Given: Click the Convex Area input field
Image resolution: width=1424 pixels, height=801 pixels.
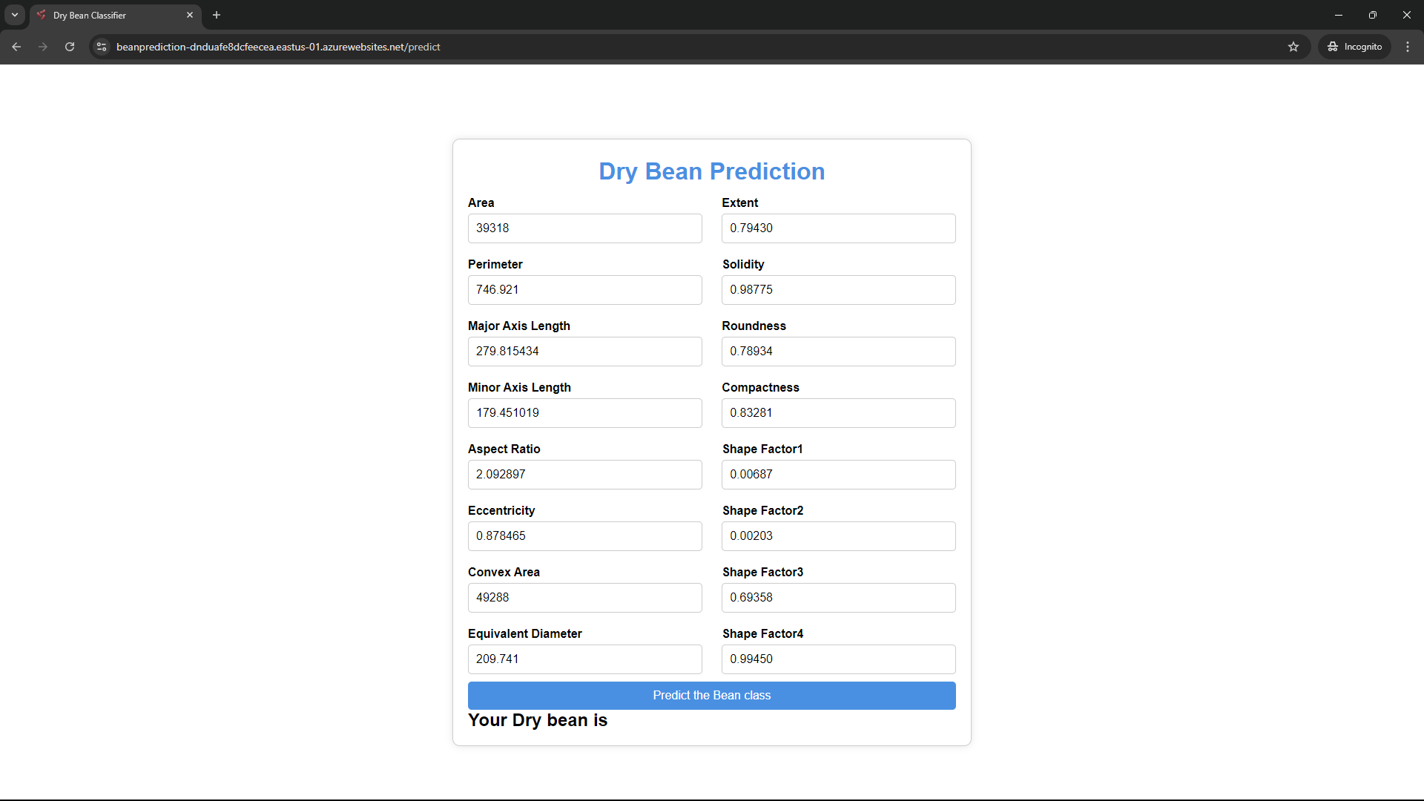Looking at the screenshot, I should point(585,598).
